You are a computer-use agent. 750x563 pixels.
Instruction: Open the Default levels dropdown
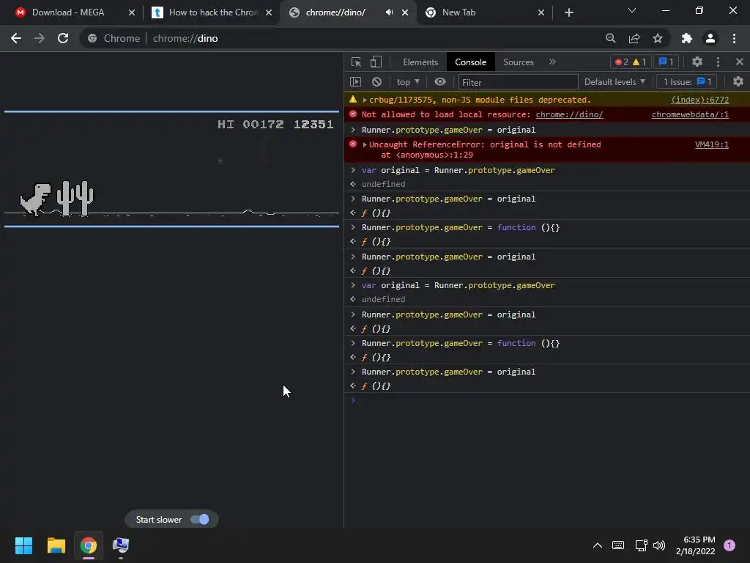pos(615,82)
